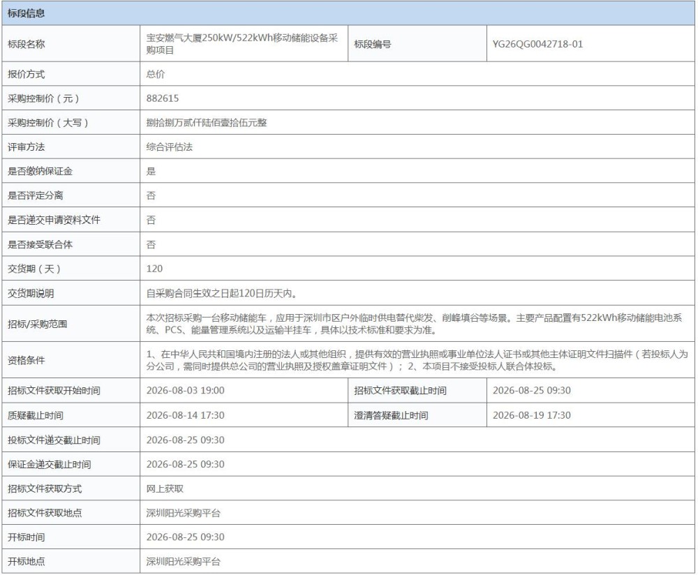The height and width of the screenshot is (575, 698).
Task: Select the 是否缴纳保证金 label
Action: pos(40,172)
